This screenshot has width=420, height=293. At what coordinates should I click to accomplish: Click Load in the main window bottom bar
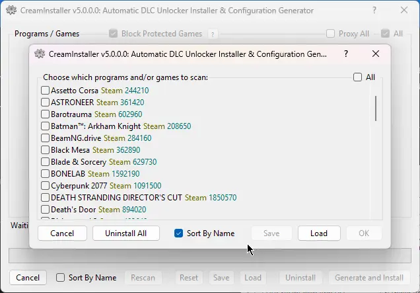click(x=253, y=277)
